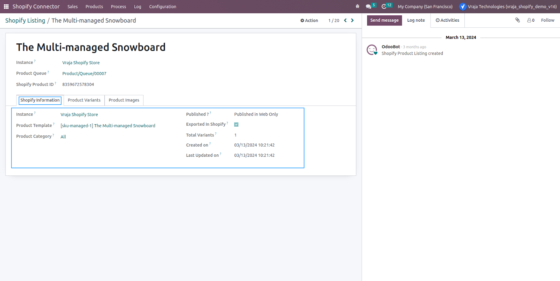Click March 13, 2024 date separator
Viewport: 560px width, 281px height.
coord(461,37)
